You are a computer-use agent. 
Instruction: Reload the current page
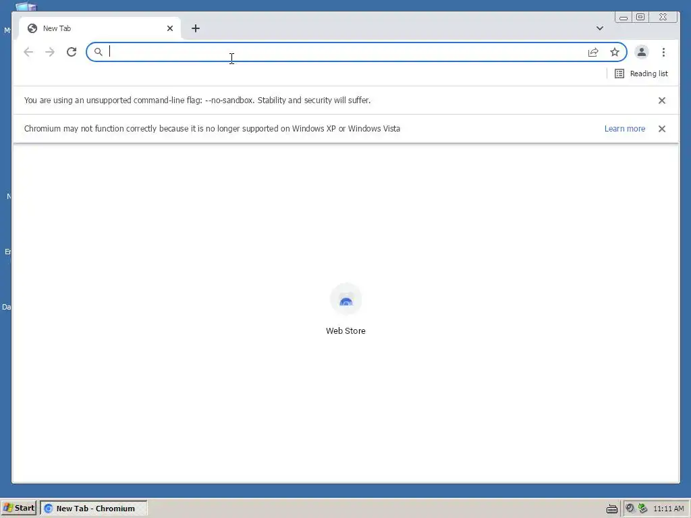[72, 52]
